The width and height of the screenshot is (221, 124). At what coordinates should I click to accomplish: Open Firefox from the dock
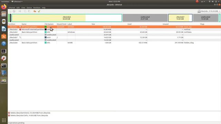tap(4, 7)
